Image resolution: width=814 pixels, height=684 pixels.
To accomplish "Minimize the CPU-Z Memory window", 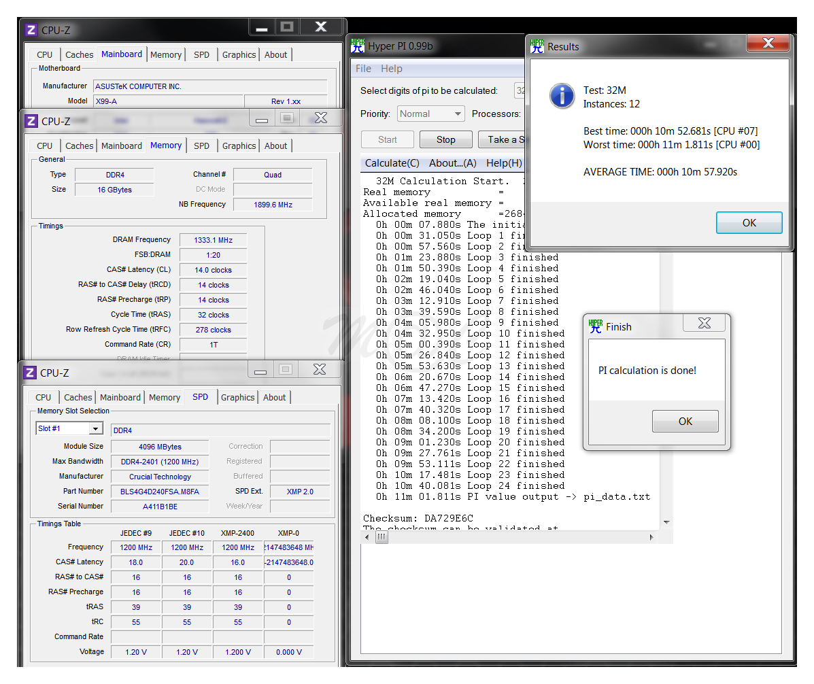I will click(262, 119).
